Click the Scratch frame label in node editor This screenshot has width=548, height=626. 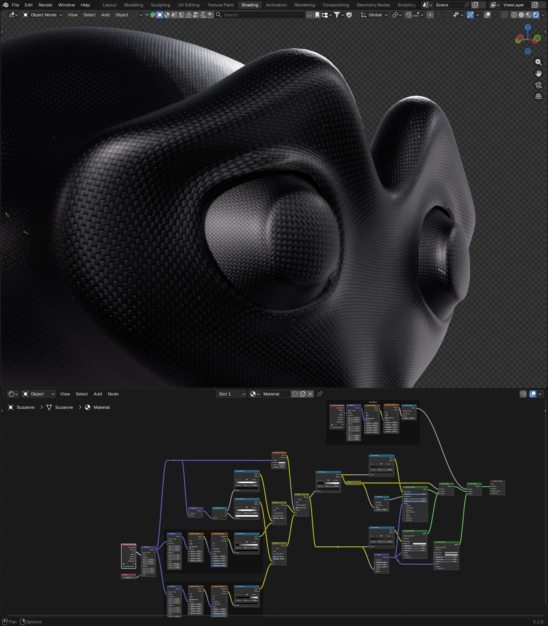373,402
